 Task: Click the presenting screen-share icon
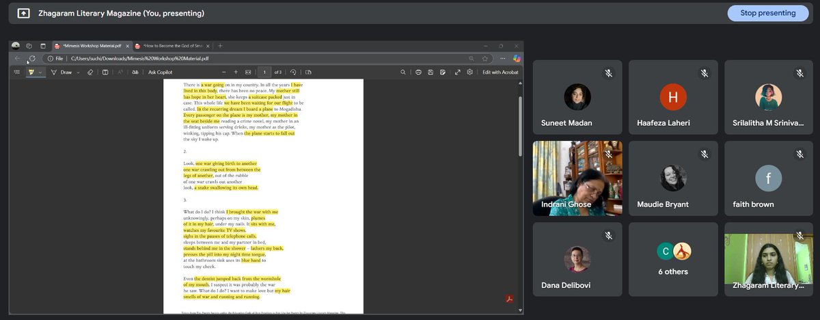[x=23, y=13]
